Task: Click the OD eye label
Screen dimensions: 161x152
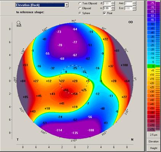Action: coord(130,22)
